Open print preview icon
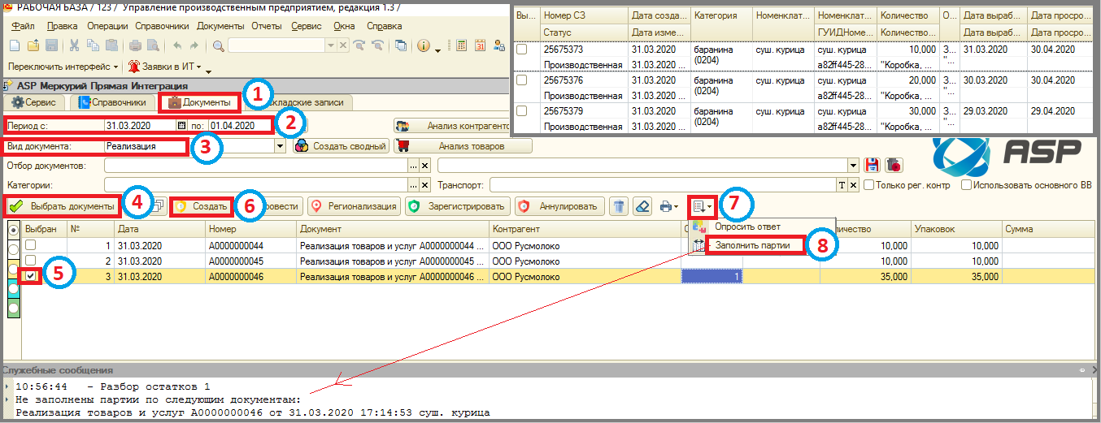 point(153,45)
